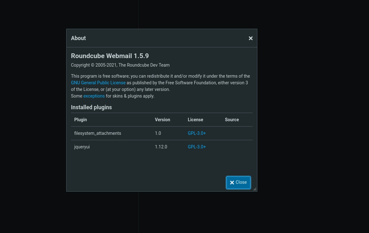
Task: Click the dialog resize grip corner handle
Action: 255,189
